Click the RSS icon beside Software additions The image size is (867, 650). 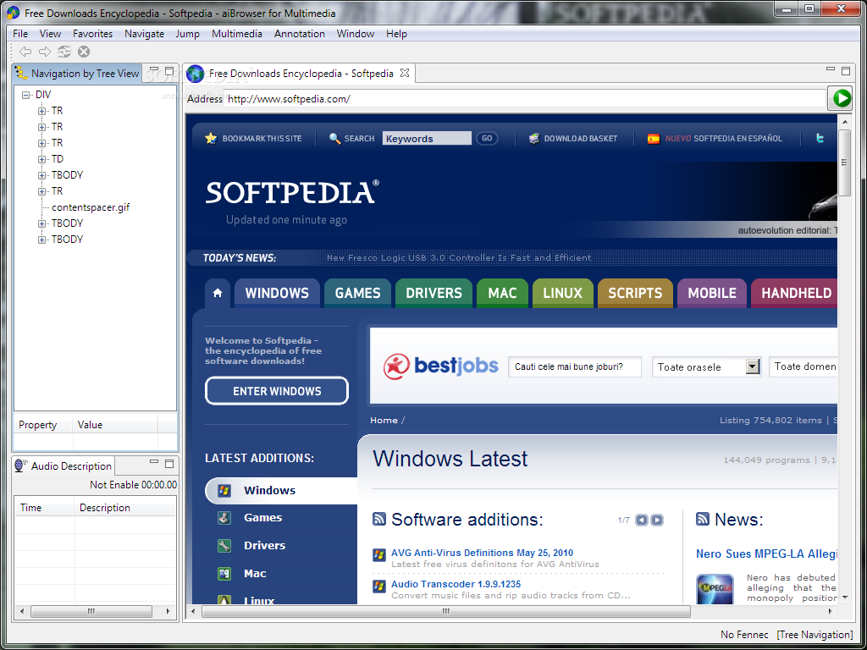379,519
